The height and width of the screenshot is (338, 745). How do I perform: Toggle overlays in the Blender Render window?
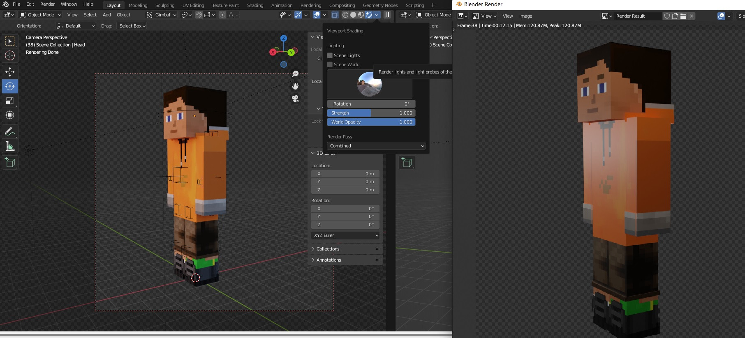(x=721, y=16)
